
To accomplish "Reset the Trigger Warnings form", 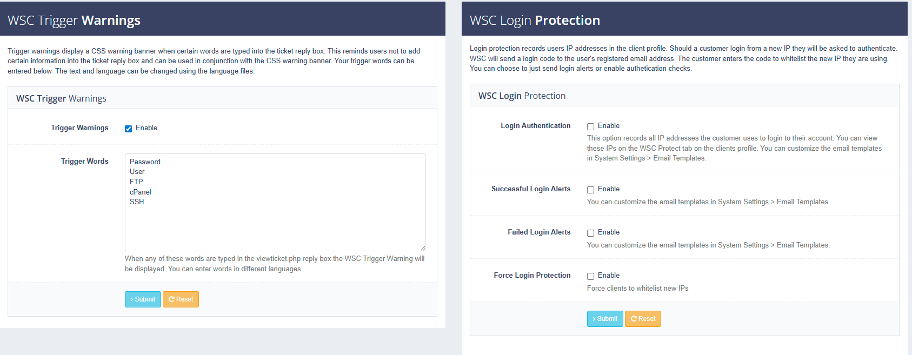I will click(x=181, y=299).
